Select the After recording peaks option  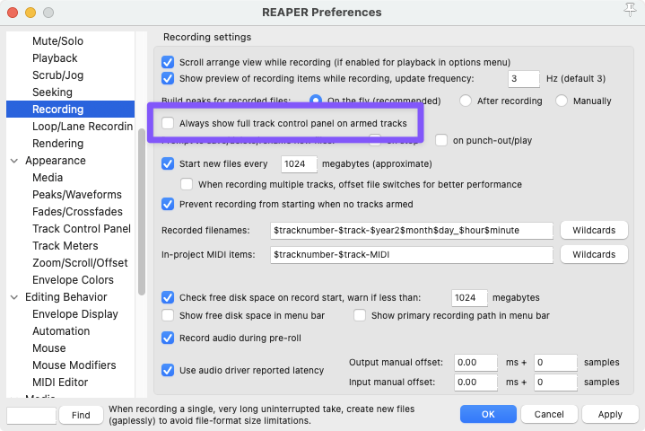[x=466, y=101]
